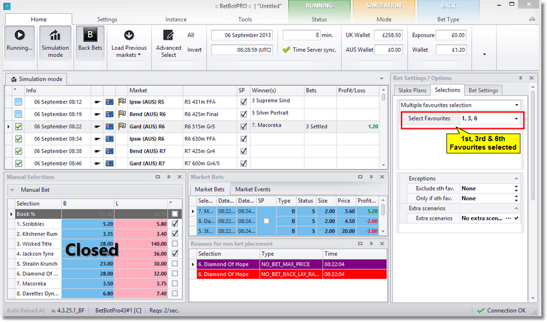Viewport: 547px width, 322px height.
Task: Click the All selection button
Action: click(191, 35)
